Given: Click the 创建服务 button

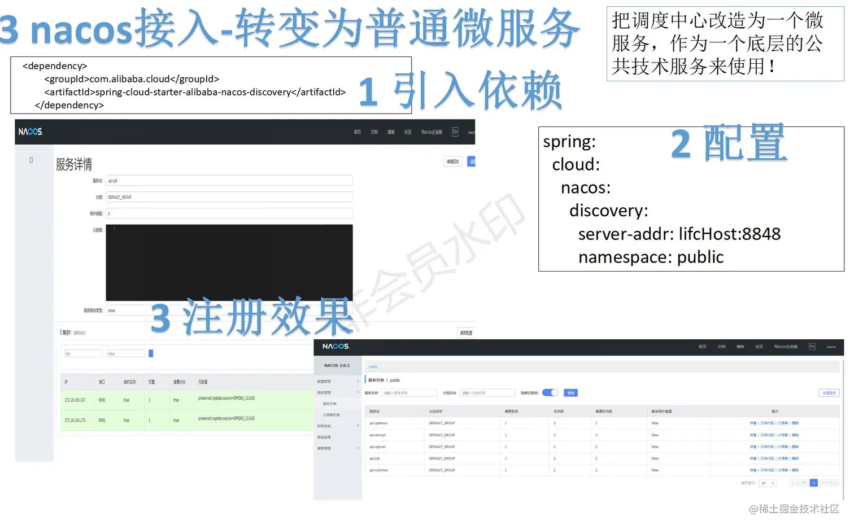Looking at the screenshot, I should tap(829, 393).
